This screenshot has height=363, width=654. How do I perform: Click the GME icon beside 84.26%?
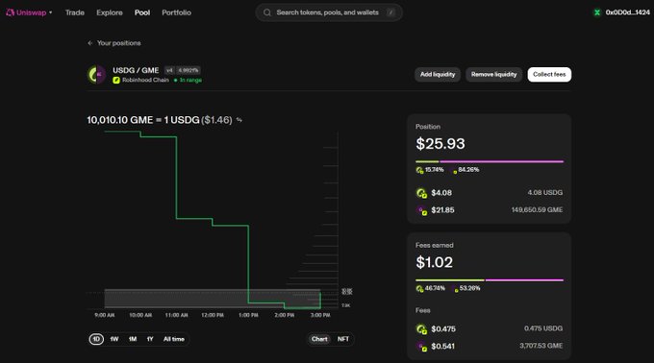(454, 170)
